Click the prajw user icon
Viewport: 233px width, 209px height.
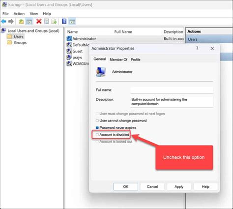(69, 58)
